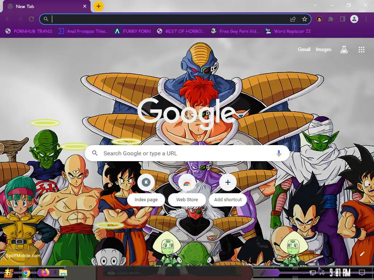This screenshot has width=374, height=280.
Task: Focus the Chrome address bar
Action: [x=175, y=19]
